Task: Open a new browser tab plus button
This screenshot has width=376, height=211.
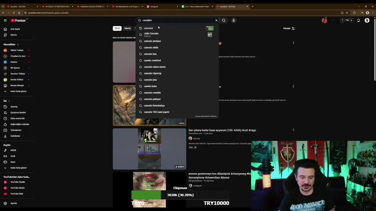Action: pyautogui.click(x=252, y=6)
